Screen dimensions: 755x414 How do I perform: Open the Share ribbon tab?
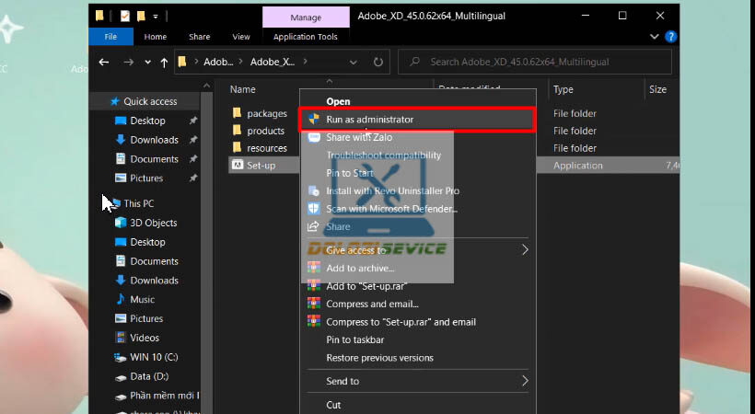(200, 37)
